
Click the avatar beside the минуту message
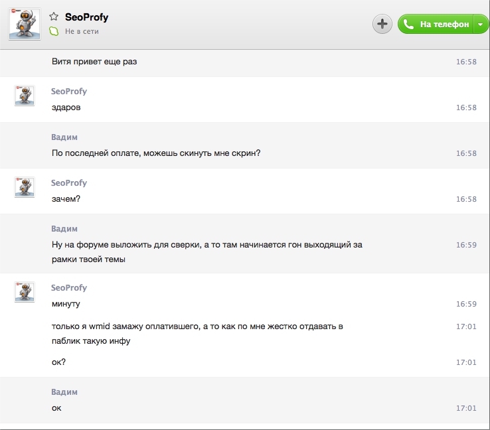[x=25, y=292]
